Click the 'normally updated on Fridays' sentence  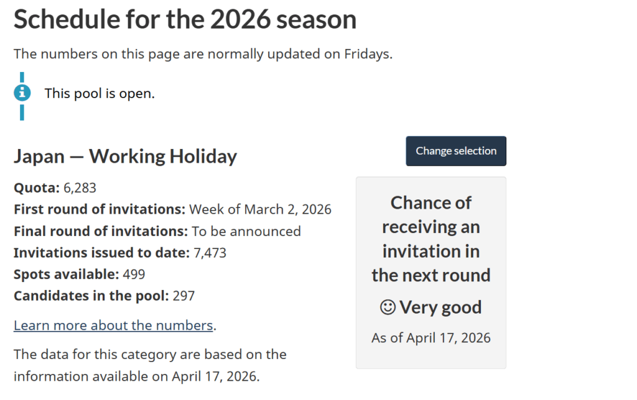(x=203, y=53)
